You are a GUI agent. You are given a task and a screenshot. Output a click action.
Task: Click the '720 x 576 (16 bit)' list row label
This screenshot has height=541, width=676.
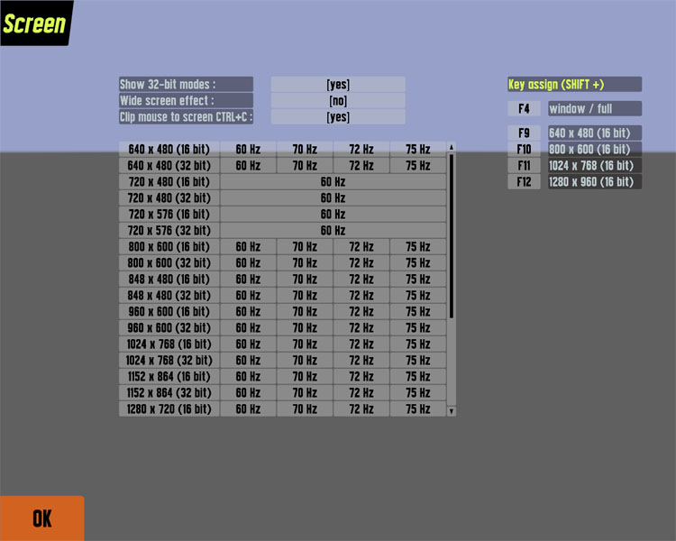point(169,214)
